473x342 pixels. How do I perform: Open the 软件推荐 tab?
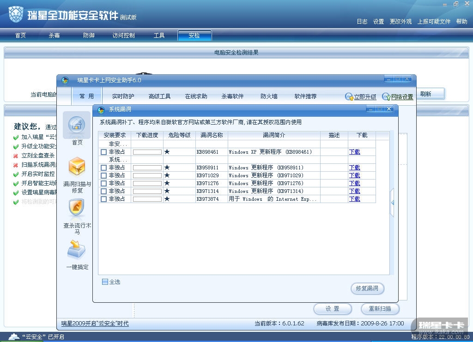coord(305,96)
